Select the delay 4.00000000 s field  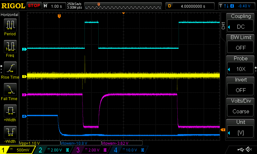click(x=190, y=6)
